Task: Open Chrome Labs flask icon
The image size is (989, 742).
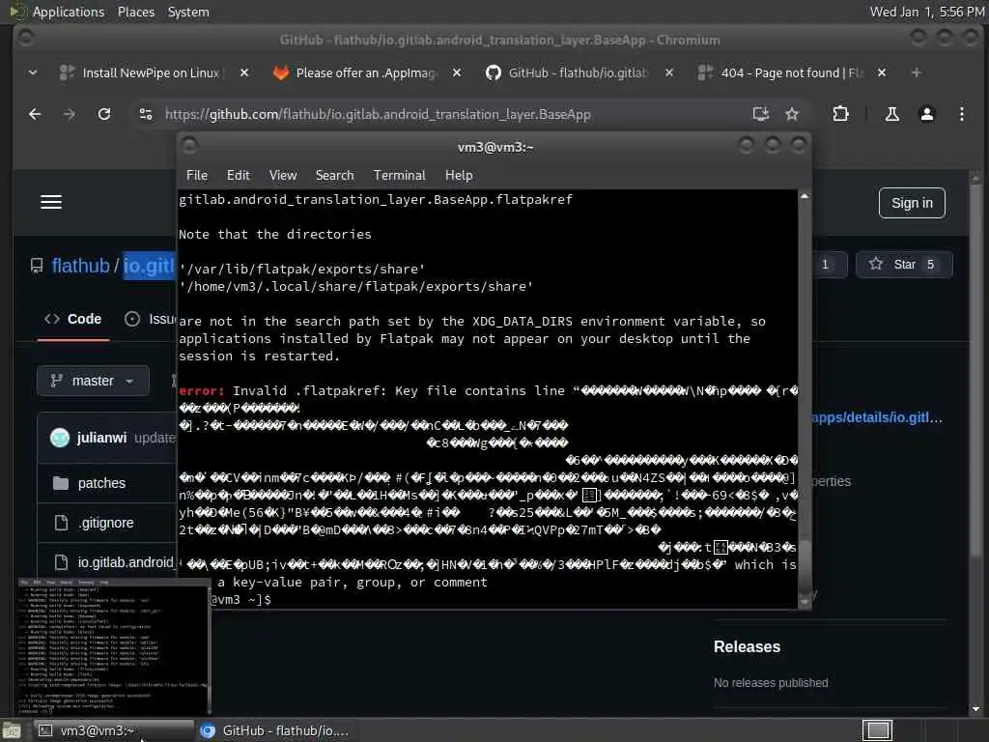Action: [x=891, y=114]
